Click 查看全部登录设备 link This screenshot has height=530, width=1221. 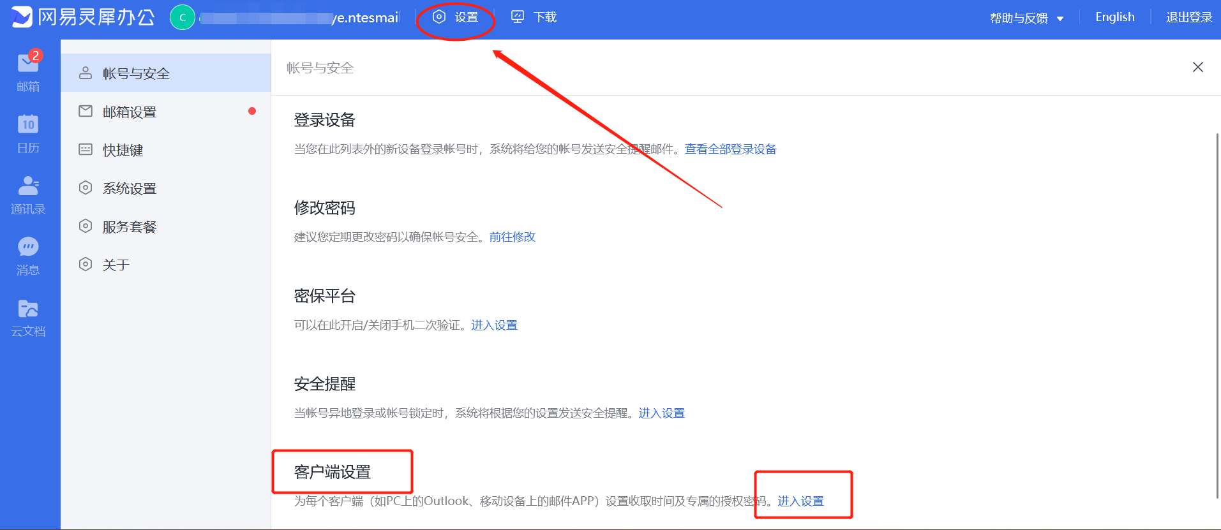coord(730,149)
